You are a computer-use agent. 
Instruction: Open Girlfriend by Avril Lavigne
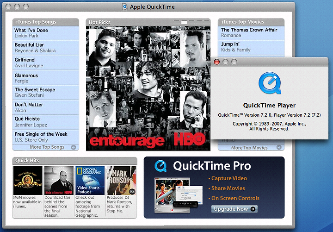[45, 63]
